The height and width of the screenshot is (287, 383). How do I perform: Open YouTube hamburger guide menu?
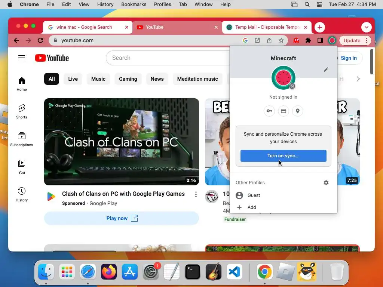coord(21,58)
